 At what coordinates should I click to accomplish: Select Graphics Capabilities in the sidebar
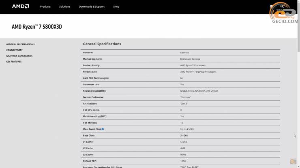pos(19,56)
